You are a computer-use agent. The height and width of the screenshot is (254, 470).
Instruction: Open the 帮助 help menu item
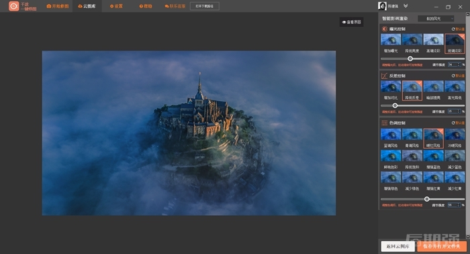pyautogui.click(x=146, y=6)
